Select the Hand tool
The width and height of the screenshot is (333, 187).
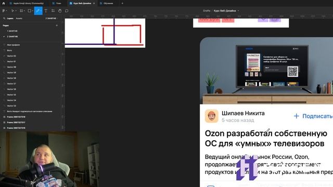pos(60,10)
